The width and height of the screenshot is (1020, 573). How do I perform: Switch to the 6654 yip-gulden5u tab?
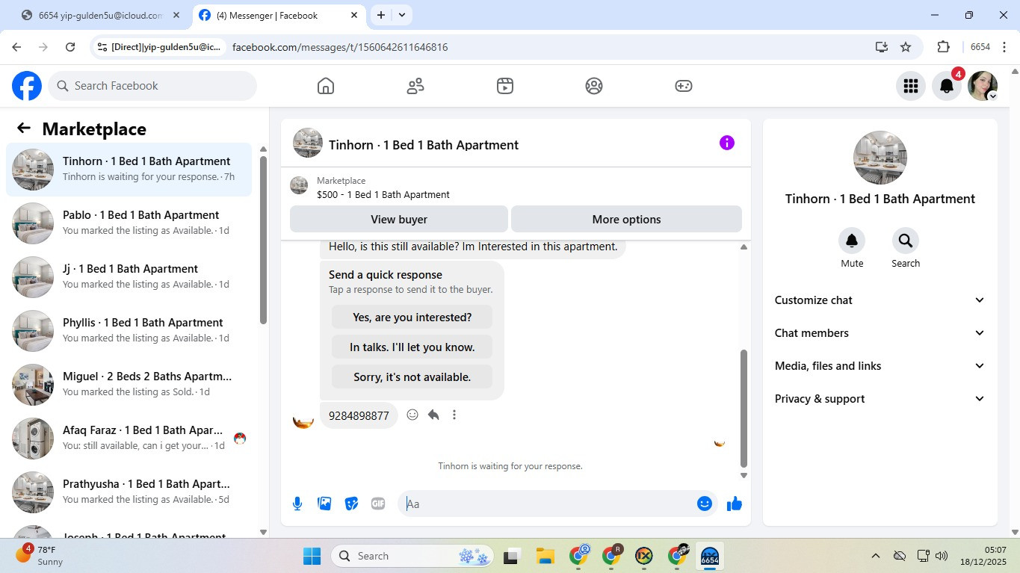coord(101,15)
